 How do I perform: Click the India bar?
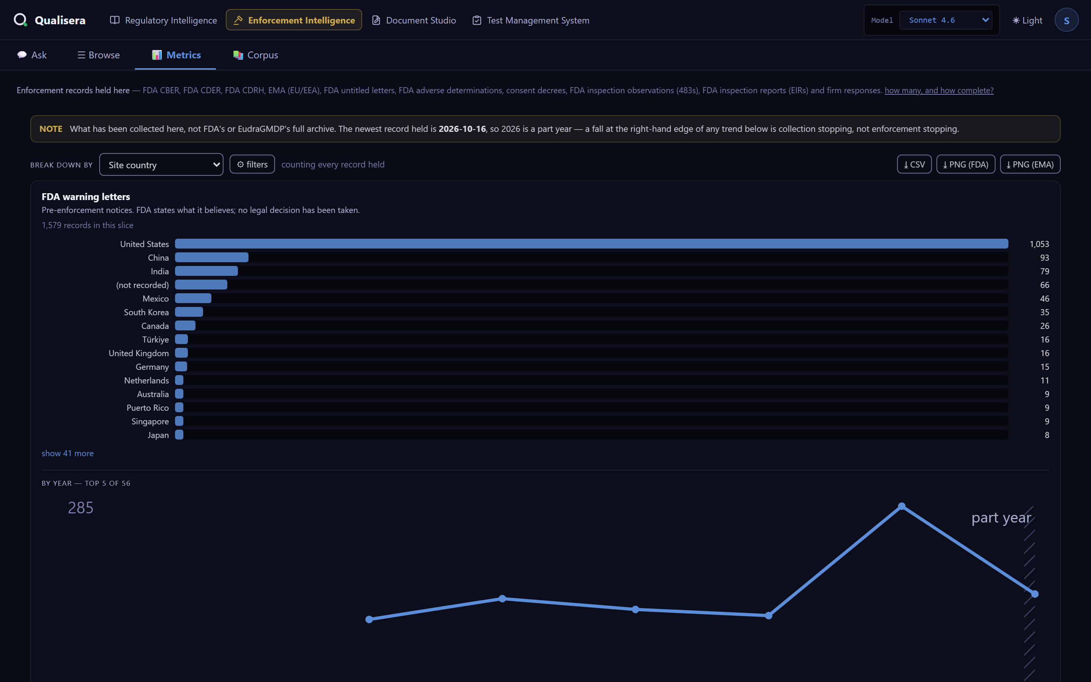coord(206,271)
